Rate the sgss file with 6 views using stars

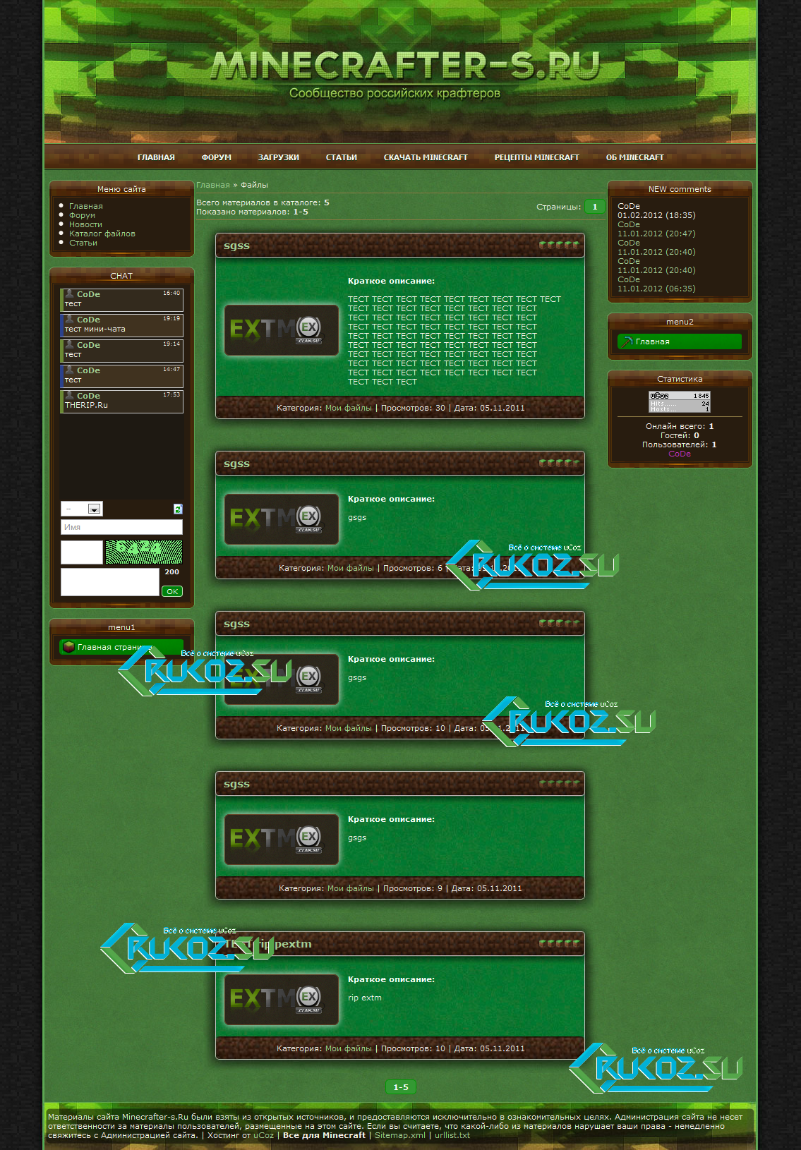[559, 464]
